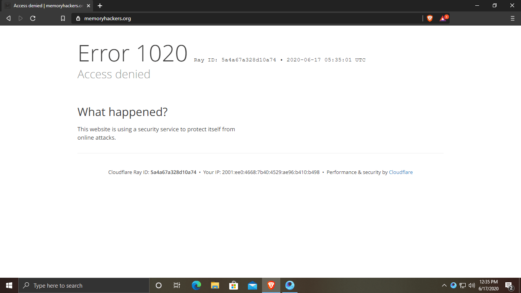Switch to Brave browser taskbar icon
The height and width of the screenshot is (293, 521).
coord(271,285)
